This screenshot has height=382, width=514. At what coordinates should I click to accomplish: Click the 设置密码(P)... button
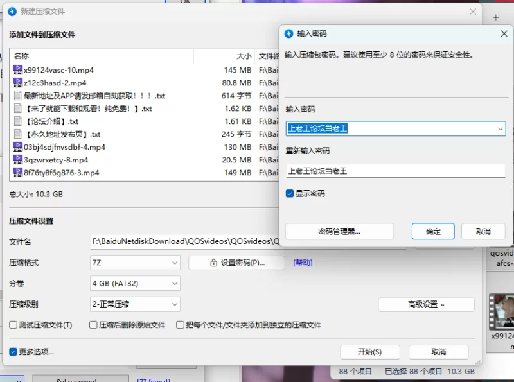[236, 263]
